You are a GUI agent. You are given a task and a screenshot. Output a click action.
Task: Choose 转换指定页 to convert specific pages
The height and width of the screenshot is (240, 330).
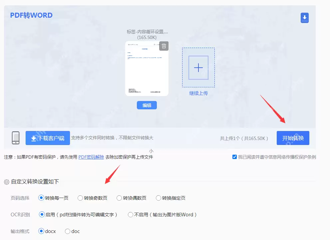click(x=158, y=198)
